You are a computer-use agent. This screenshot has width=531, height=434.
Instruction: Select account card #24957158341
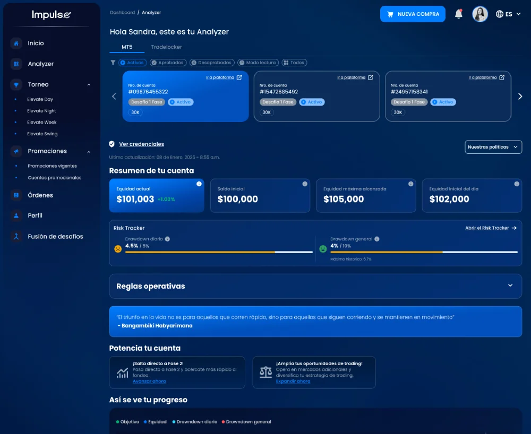point(448,97)
